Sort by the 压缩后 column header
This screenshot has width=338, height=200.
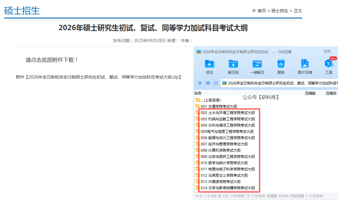tap(331, 93)
